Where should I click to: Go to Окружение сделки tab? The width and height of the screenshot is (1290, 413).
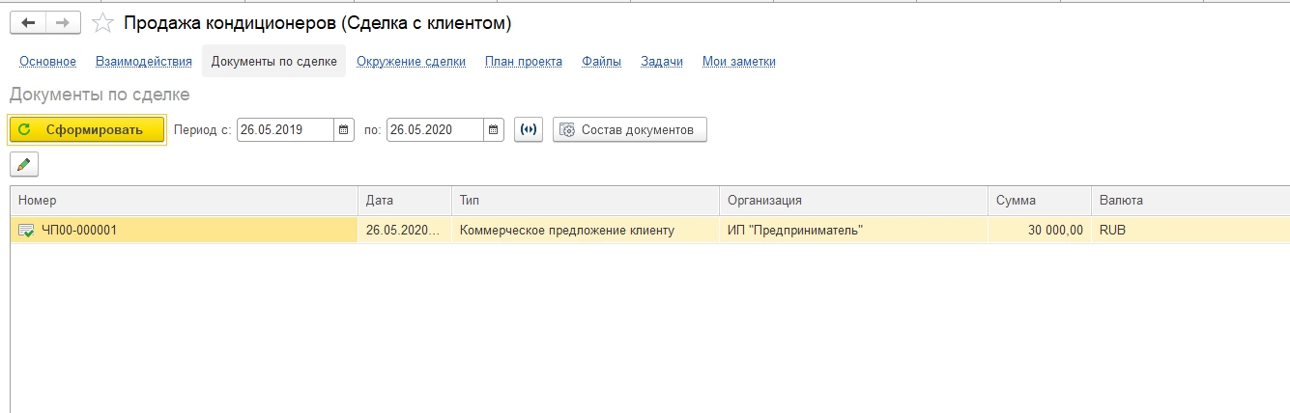[x=411, y=62]
